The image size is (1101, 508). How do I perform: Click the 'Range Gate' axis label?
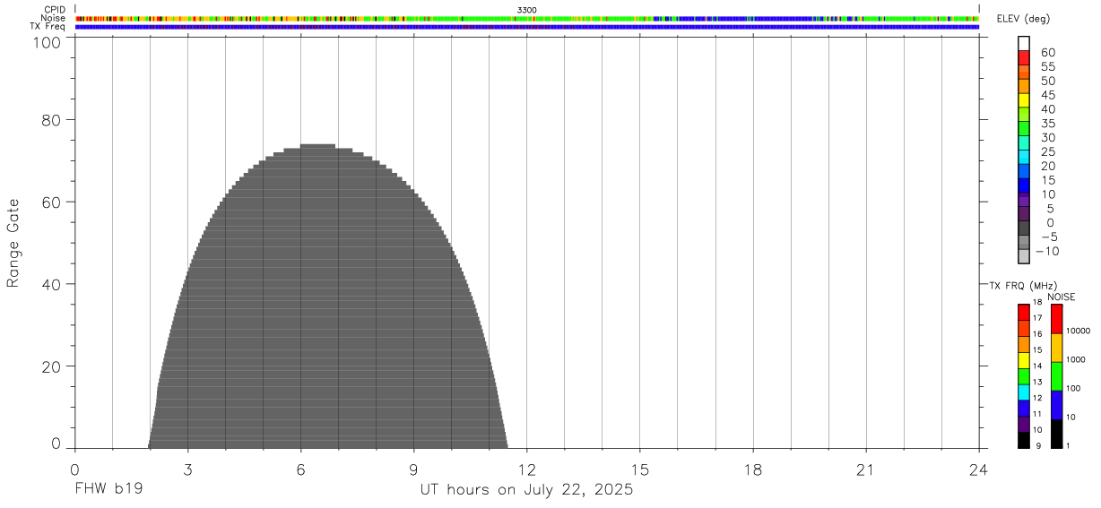point(13,243)
